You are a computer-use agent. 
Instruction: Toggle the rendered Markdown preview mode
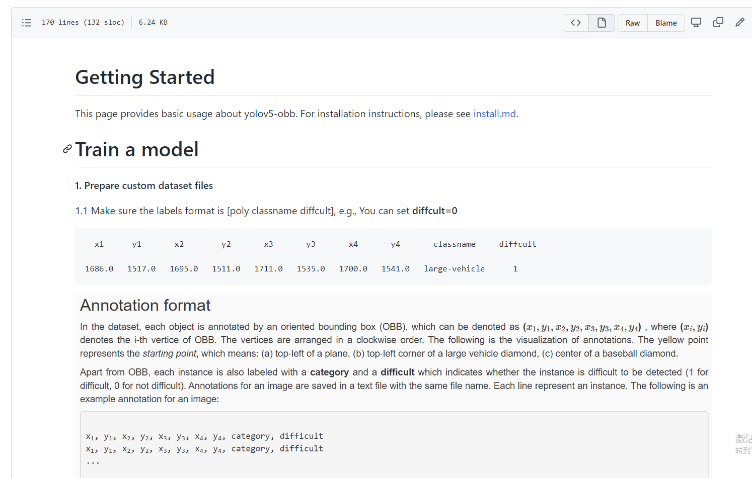[601, 23]
